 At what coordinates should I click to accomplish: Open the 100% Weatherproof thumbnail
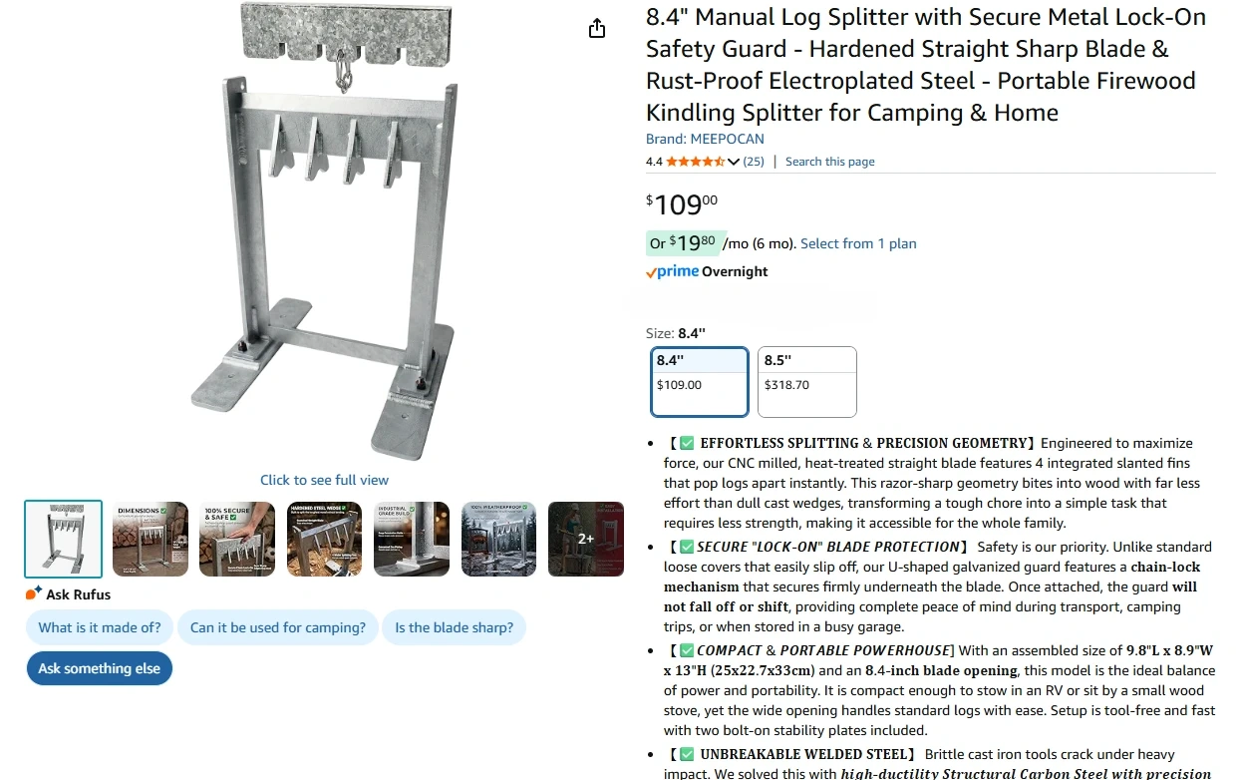point(498,539)
